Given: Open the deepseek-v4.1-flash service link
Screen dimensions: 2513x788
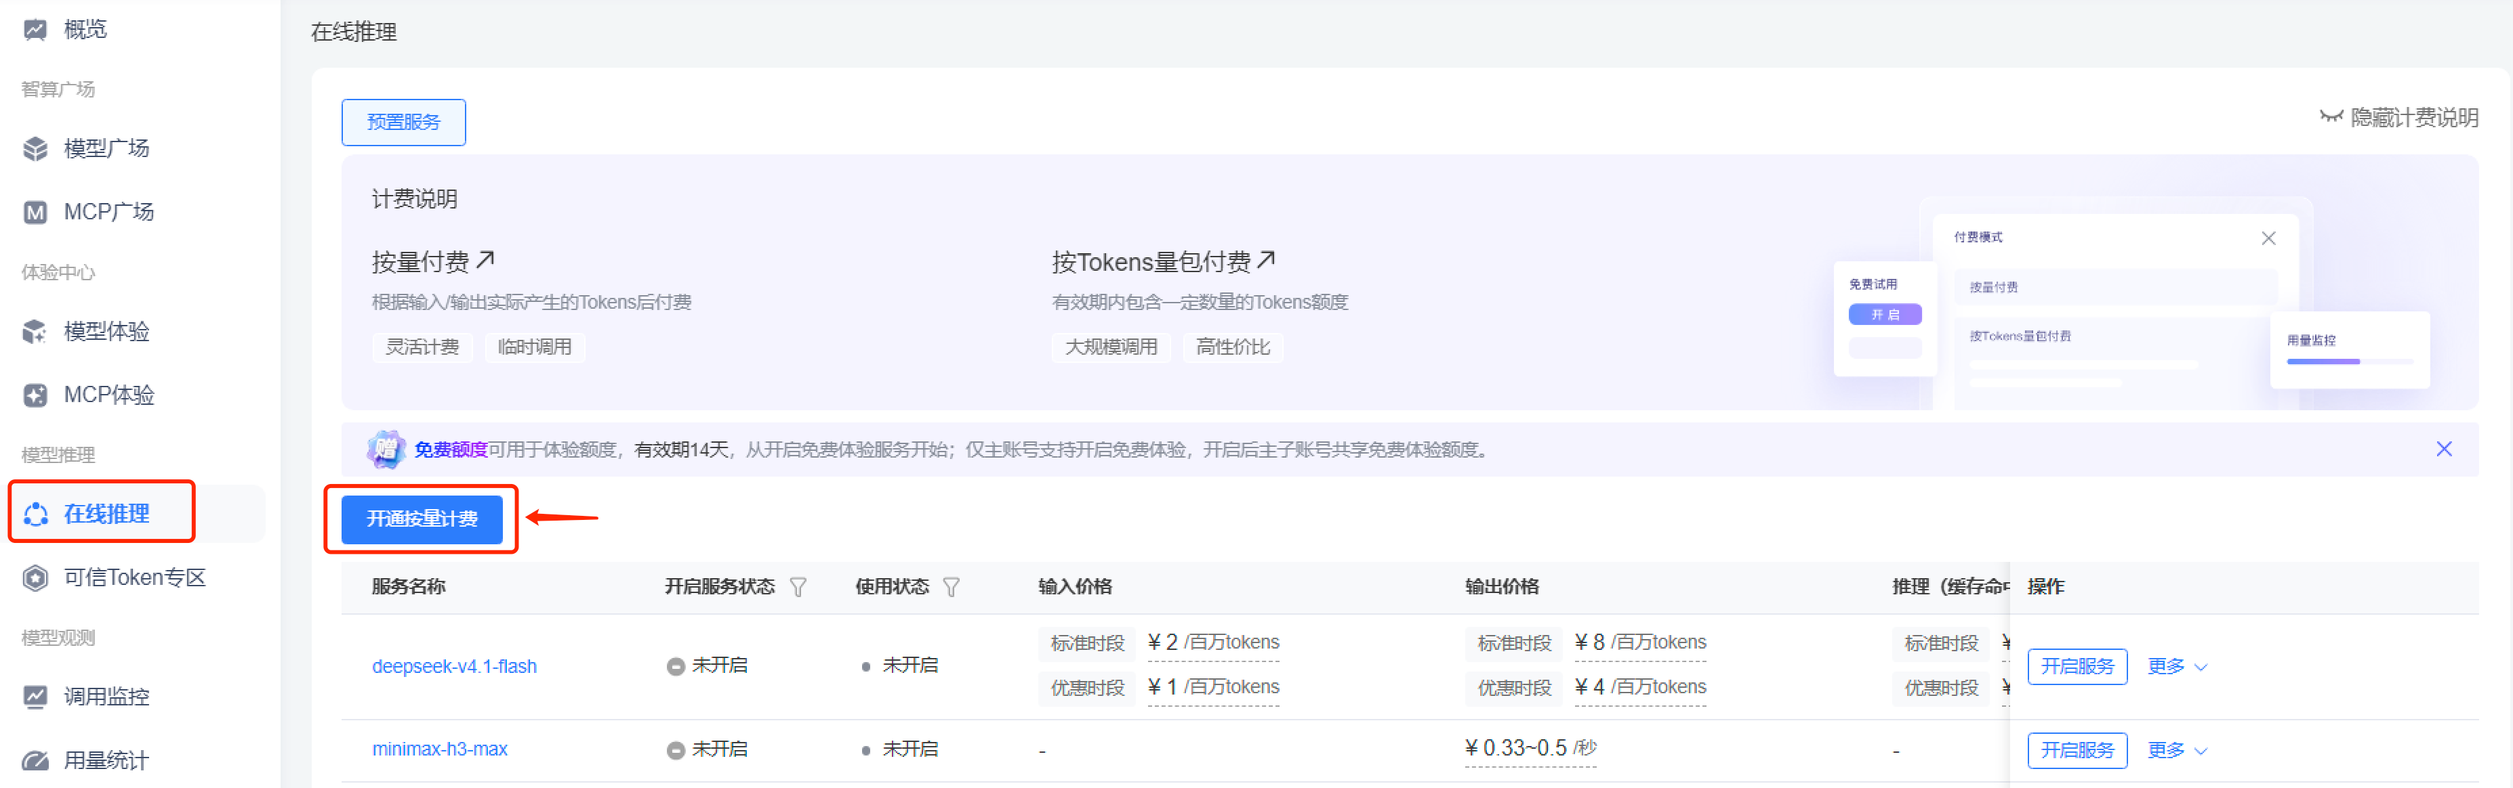Looking at the screenshot, I should pos(453,667).
